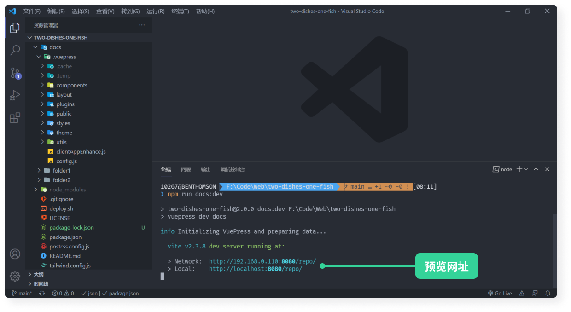Open the Accounts icon in activity bar

pos(15,254)
